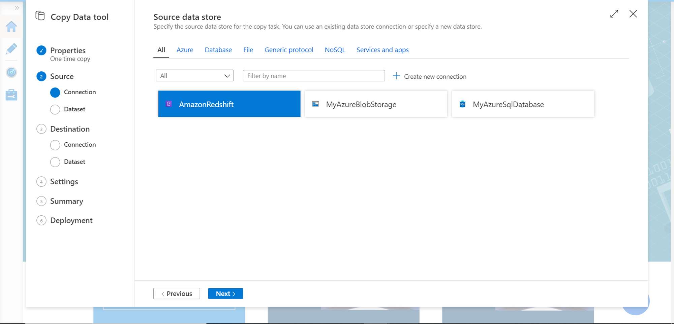Screen dimensions: 674x324
Task: Open the Monitor gauge icon in sidebar
Action: 11,72
